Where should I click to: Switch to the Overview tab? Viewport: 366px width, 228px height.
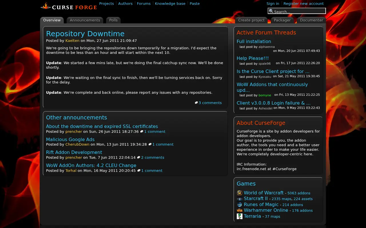(52, 20)
